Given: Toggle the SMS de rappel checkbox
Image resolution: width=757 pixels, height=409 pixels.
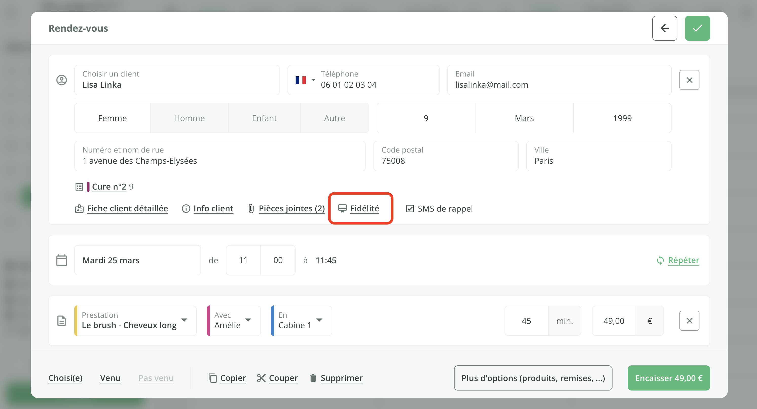Looking at the screenshot, I should tap(410, 209).
